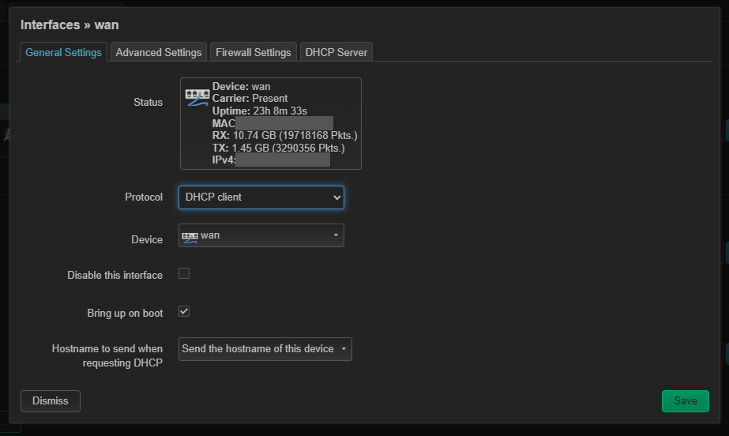
Task: Expand the Hostname to send when requesting DHCP dropdown
Action: pos(265,349)
